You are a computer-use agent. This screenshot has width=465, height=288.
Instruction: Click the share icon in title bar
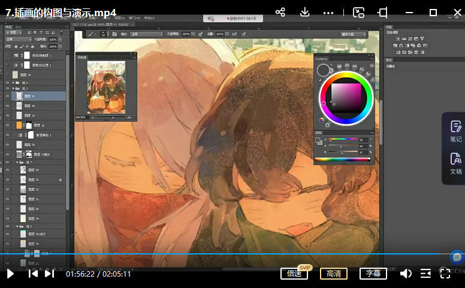[280, 12]
